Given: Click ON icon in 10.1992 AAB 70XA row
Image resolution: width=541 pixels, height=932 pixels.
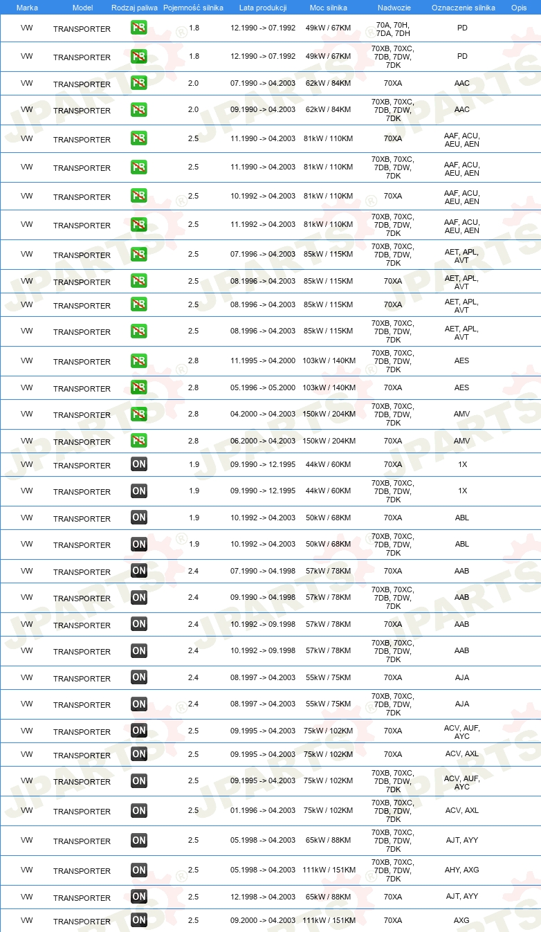Looking at the screenshot, I should pos(139,624).
